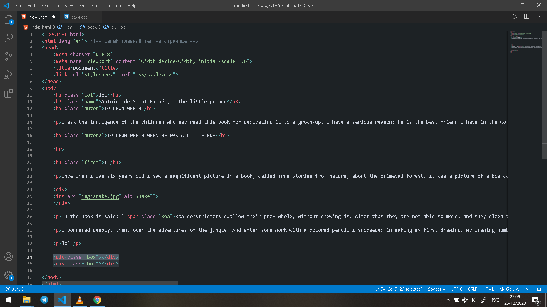The height and width of the screenshot is (307, 547).
Task: Split the editor to the right
Action: click(x=526, y=17)
